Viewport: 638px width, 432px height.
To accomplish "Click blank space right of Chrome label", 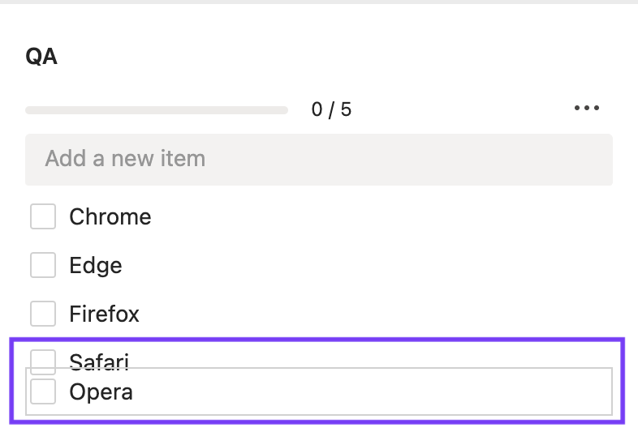I will click(365, 216).
